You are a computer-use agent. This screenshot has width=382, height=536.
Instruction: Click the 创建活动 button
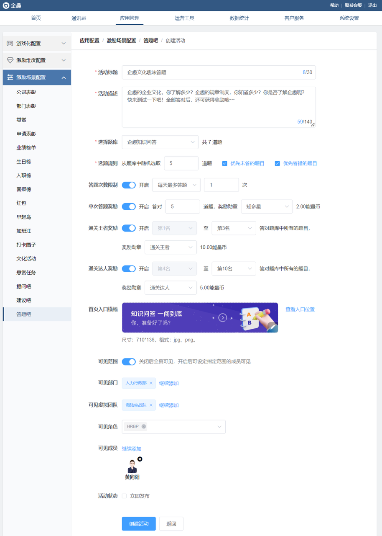coord(139,524)
